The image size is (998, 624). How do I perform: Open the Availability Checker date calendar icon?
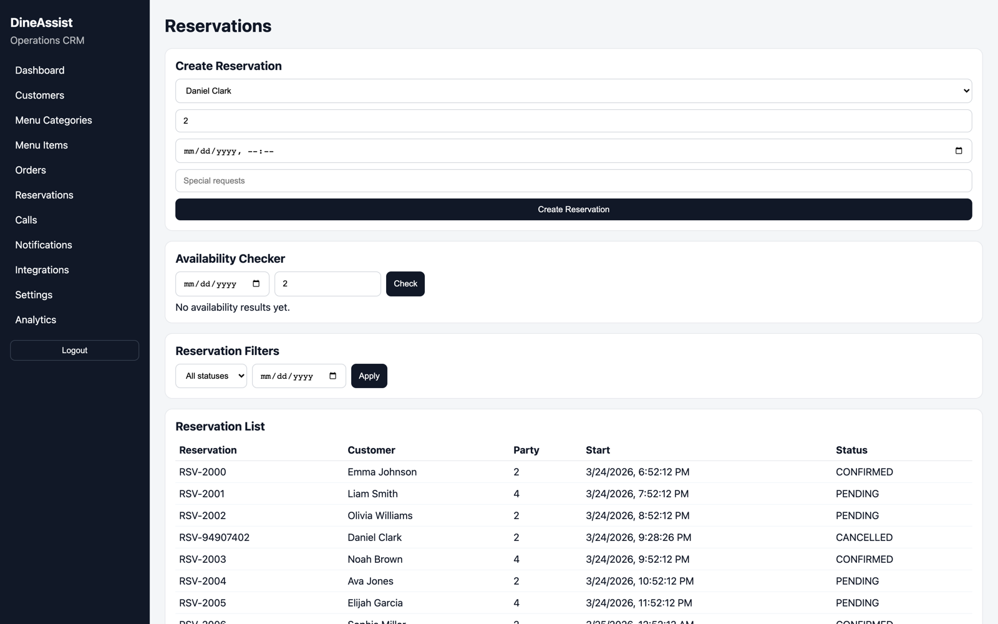click(x=256, y=284)
